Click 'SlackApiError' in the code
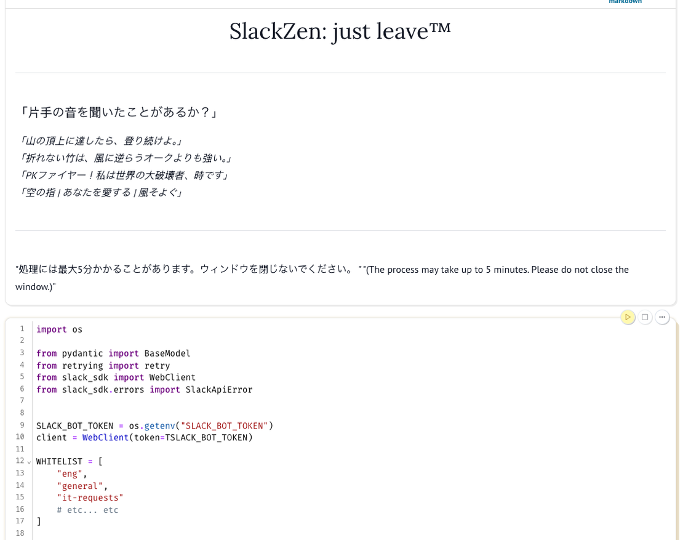This screenshot has height=540, width=683. point(219,390)
